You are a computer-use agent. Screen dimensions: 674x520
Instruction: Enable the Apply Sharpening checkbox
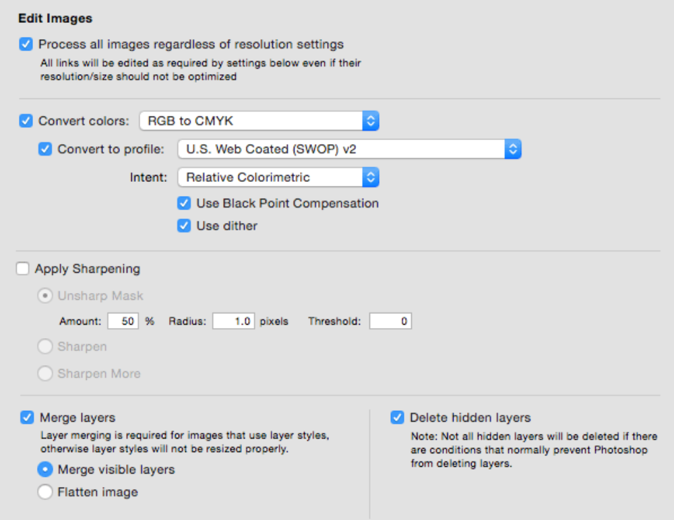[23, 269]
